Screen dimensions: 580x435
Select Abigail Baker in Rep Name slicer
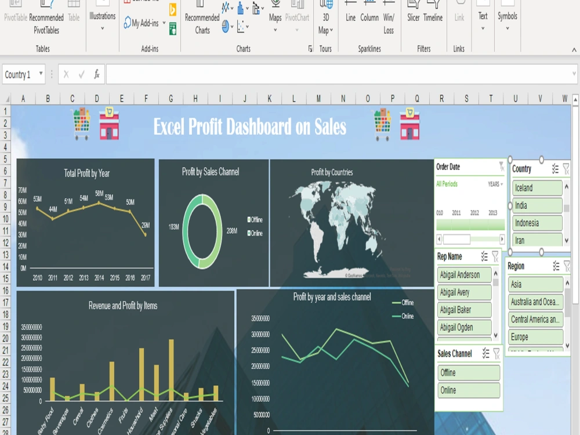click(x=464, y=310)
